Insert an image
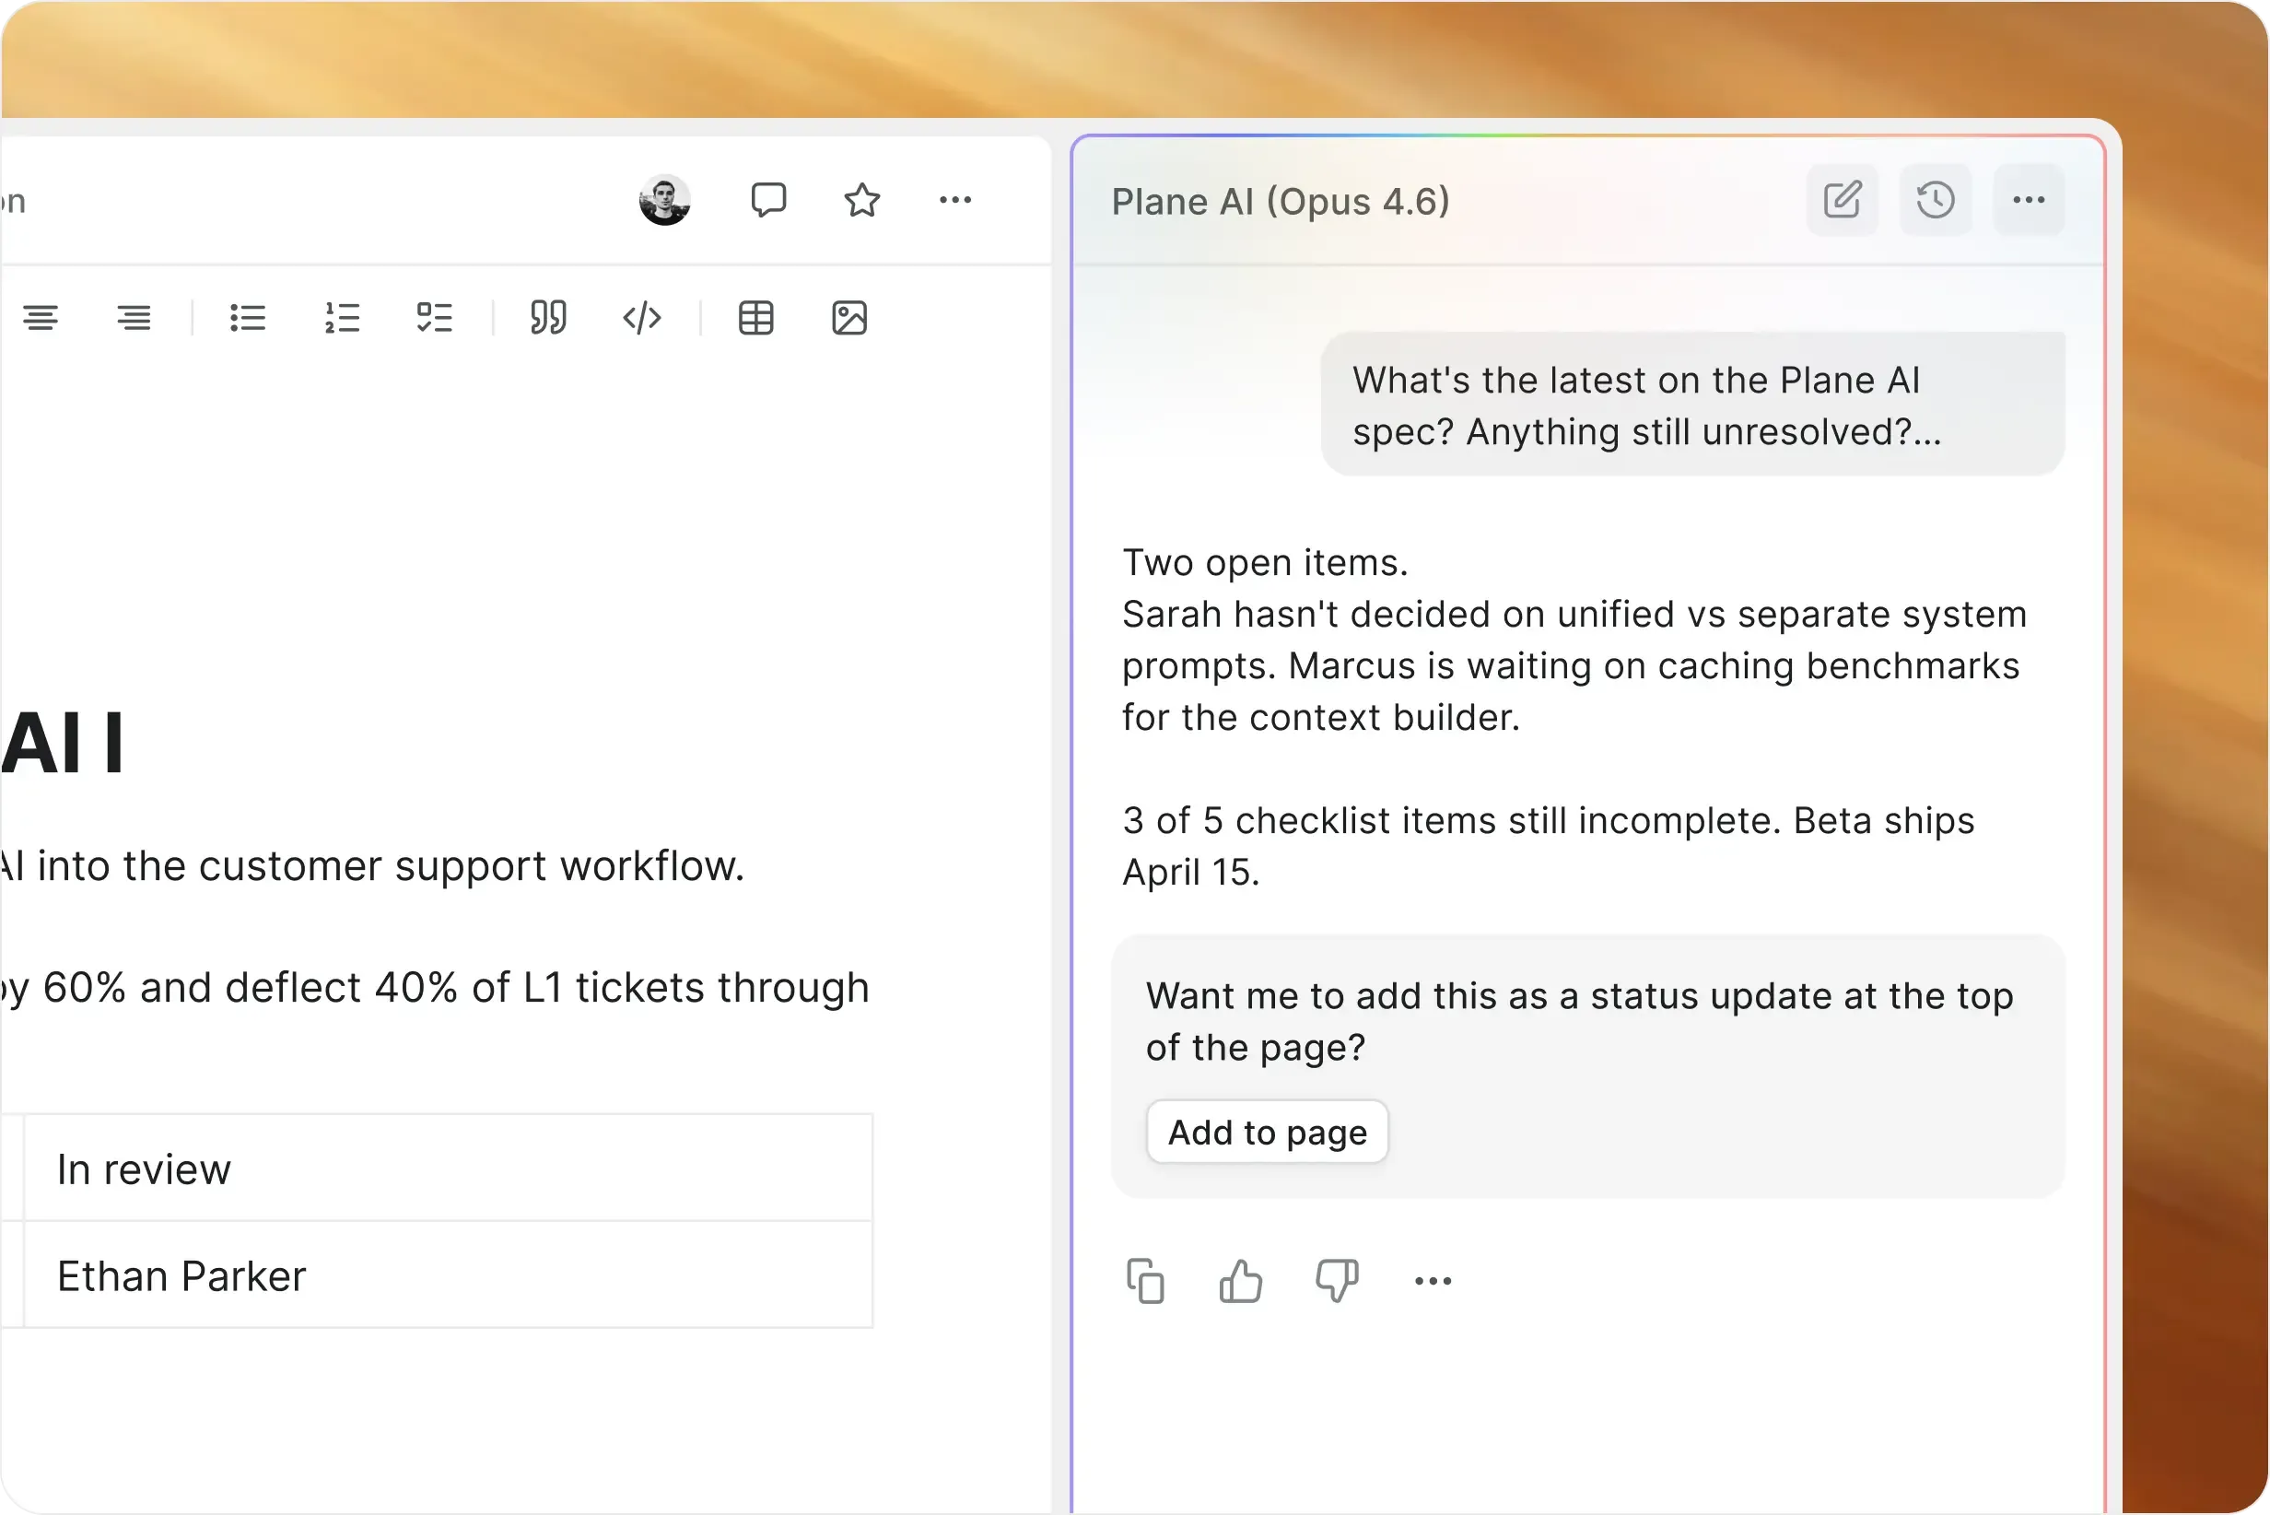This screenshot has height=1515, width=2270. (849, 318)
